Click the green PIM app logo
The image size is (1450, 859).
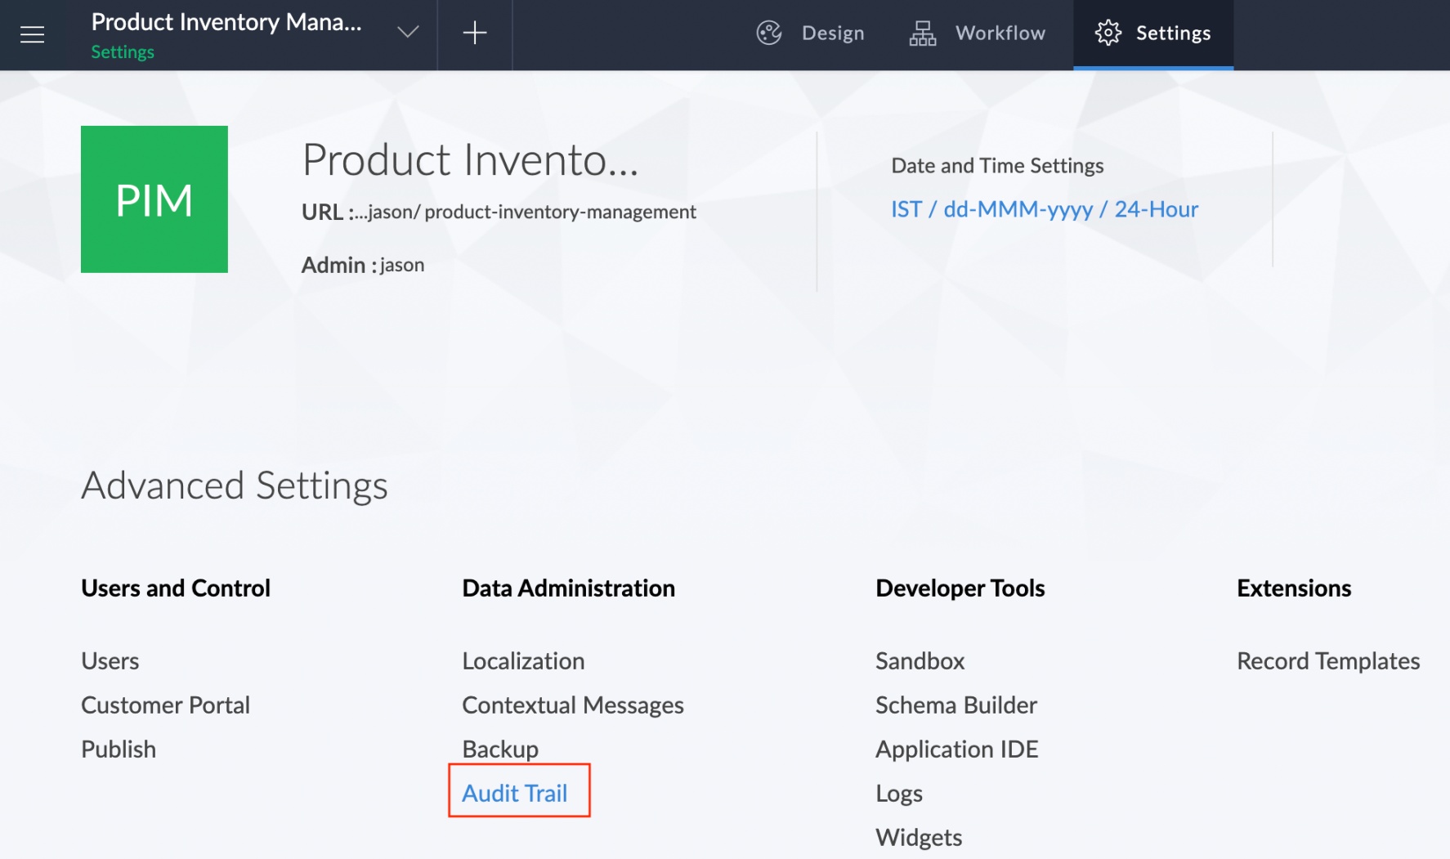click(x=154, y=199)
